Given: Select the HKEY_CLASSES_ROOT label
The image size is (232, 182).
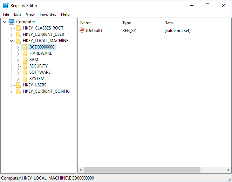Looking at the screenshot, I should coord(43,28).
